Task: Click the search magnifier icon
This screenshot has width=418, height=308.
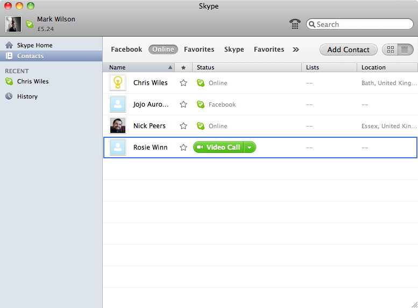Action: (x=312, y=24)
